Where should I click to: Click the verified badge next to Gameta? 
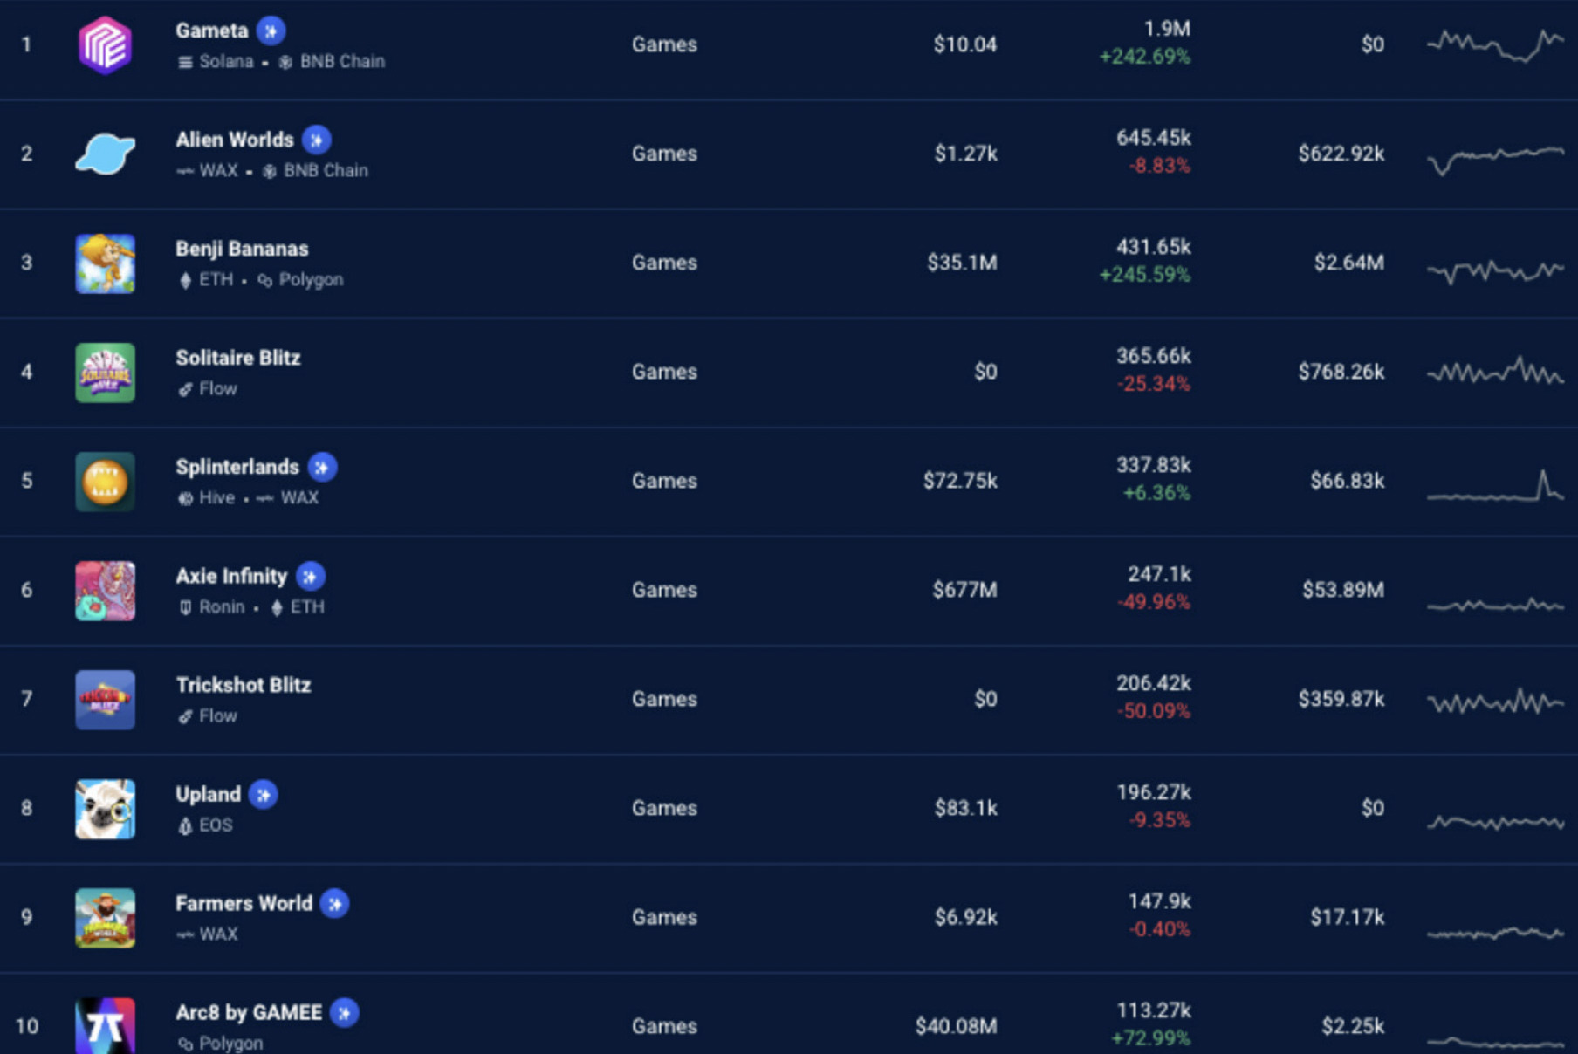coord(271,31)
